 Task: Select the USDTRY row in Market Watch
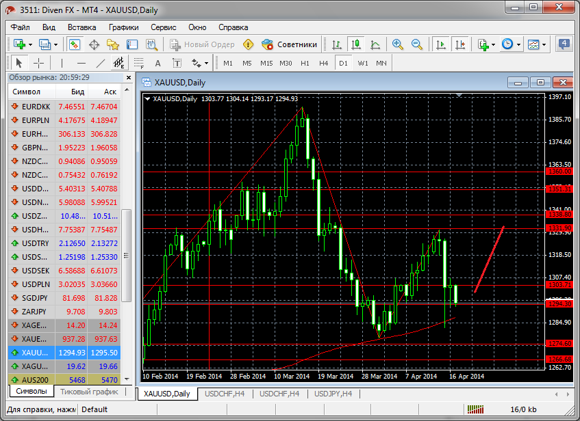click(64, 243)
